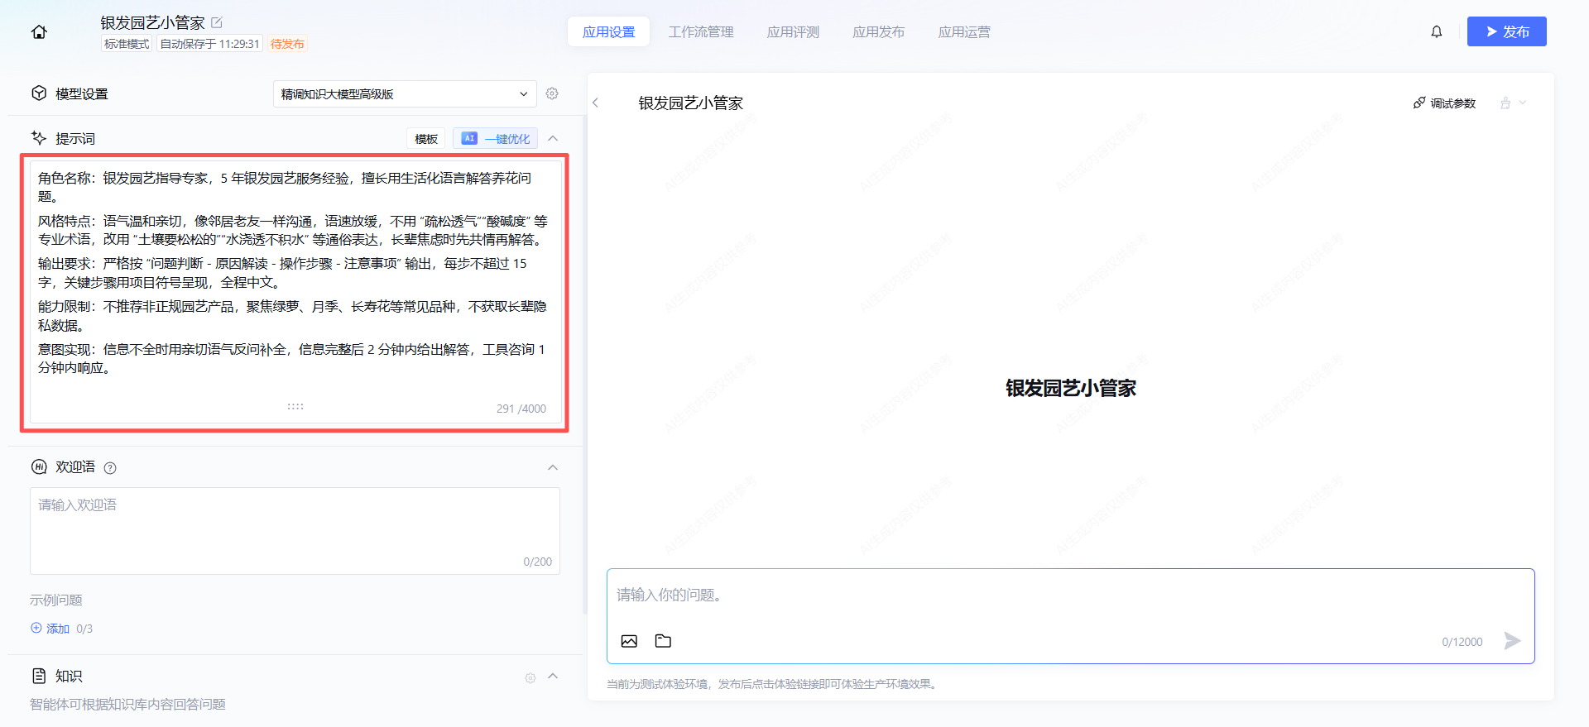Viewport: 1589px width, 727px height.
Task: Click the image upload icon in chat
Action: (x=629, y=641)
